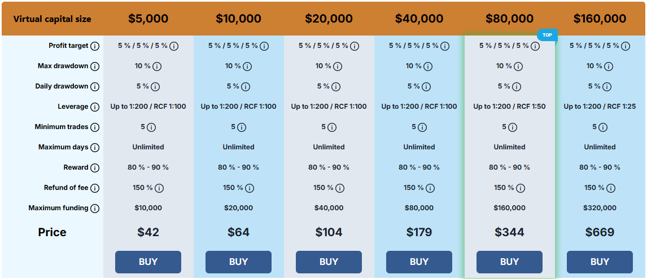Click info icon beside Minimum trades label

(x=94, y=127)
